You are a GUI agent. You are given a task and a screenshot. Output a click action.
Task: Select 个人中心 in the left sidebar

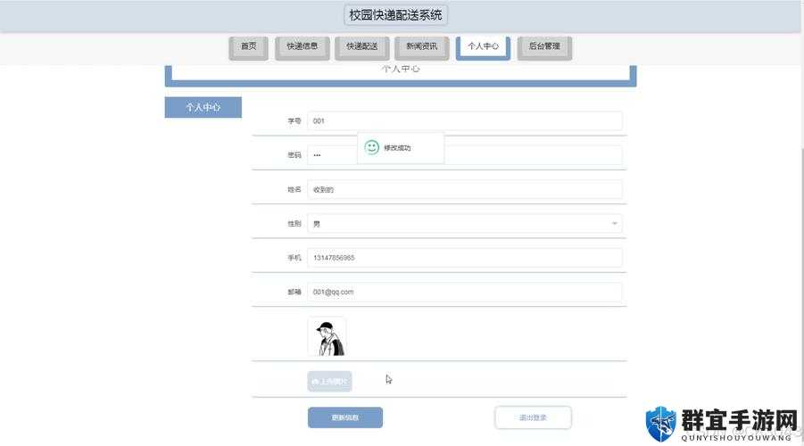tap(203, 107)
